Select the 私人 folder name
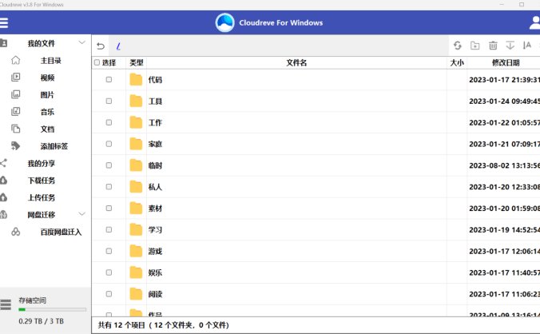This screenshot has height=334, width=540. (155, 187)
